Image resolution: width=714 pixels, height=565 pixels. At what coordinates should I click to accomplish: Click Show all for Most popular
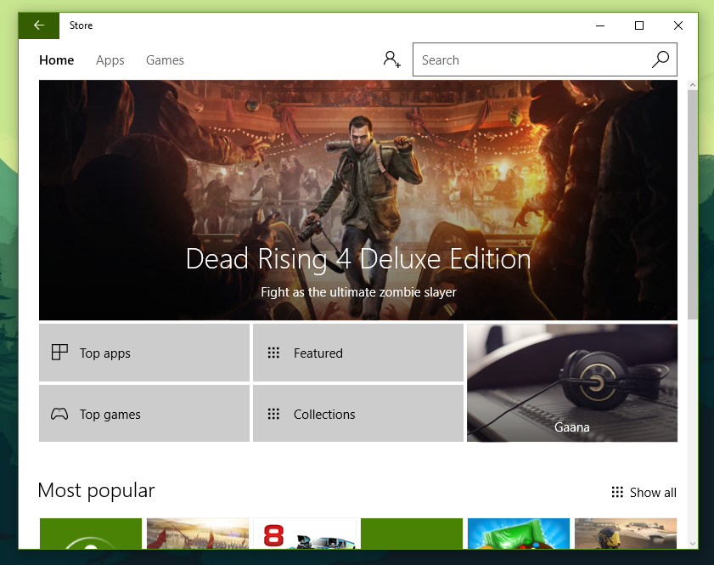point(644,492)
